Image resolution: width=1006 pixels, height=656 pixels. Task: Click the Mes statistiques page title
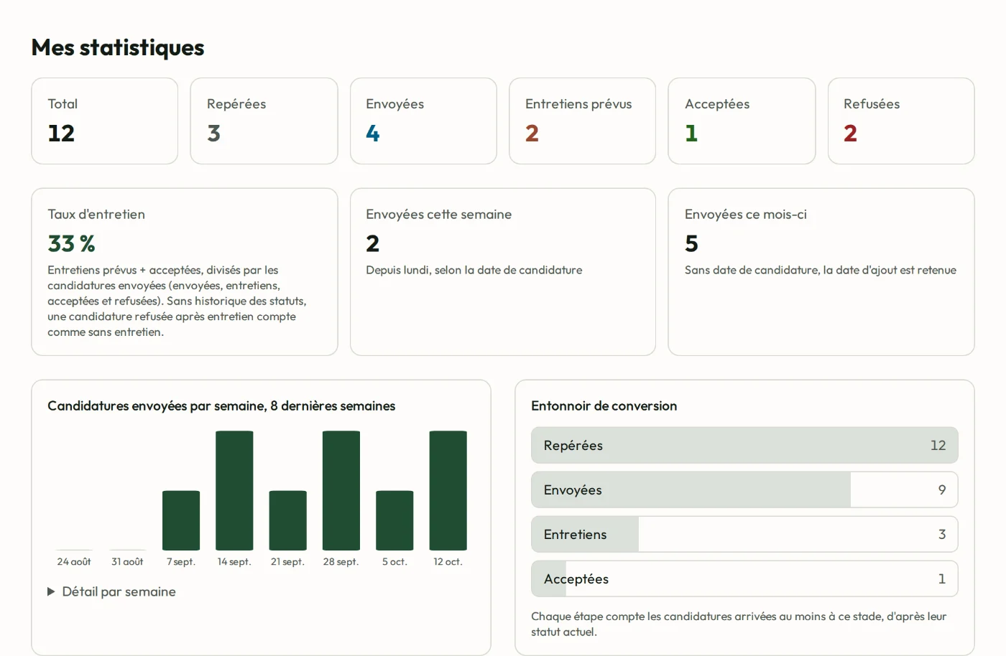(118, 47)
